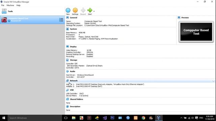Show hidden system tray icons
The height and width of the screenshot is (121, 216).
[x=181, y=118]
